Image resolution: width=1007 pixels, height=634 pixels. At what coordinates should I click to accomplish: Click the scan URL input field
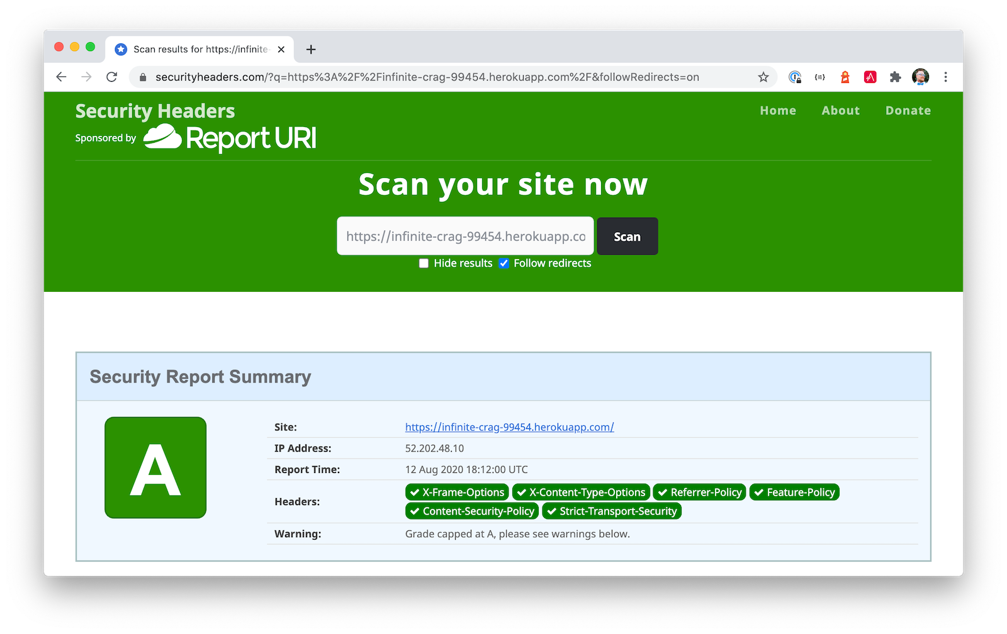[465, 236]
